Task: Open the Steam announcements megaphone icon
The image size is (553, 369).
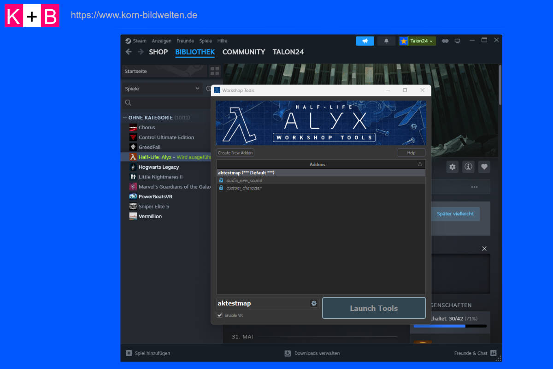Action: click(365, 41)
